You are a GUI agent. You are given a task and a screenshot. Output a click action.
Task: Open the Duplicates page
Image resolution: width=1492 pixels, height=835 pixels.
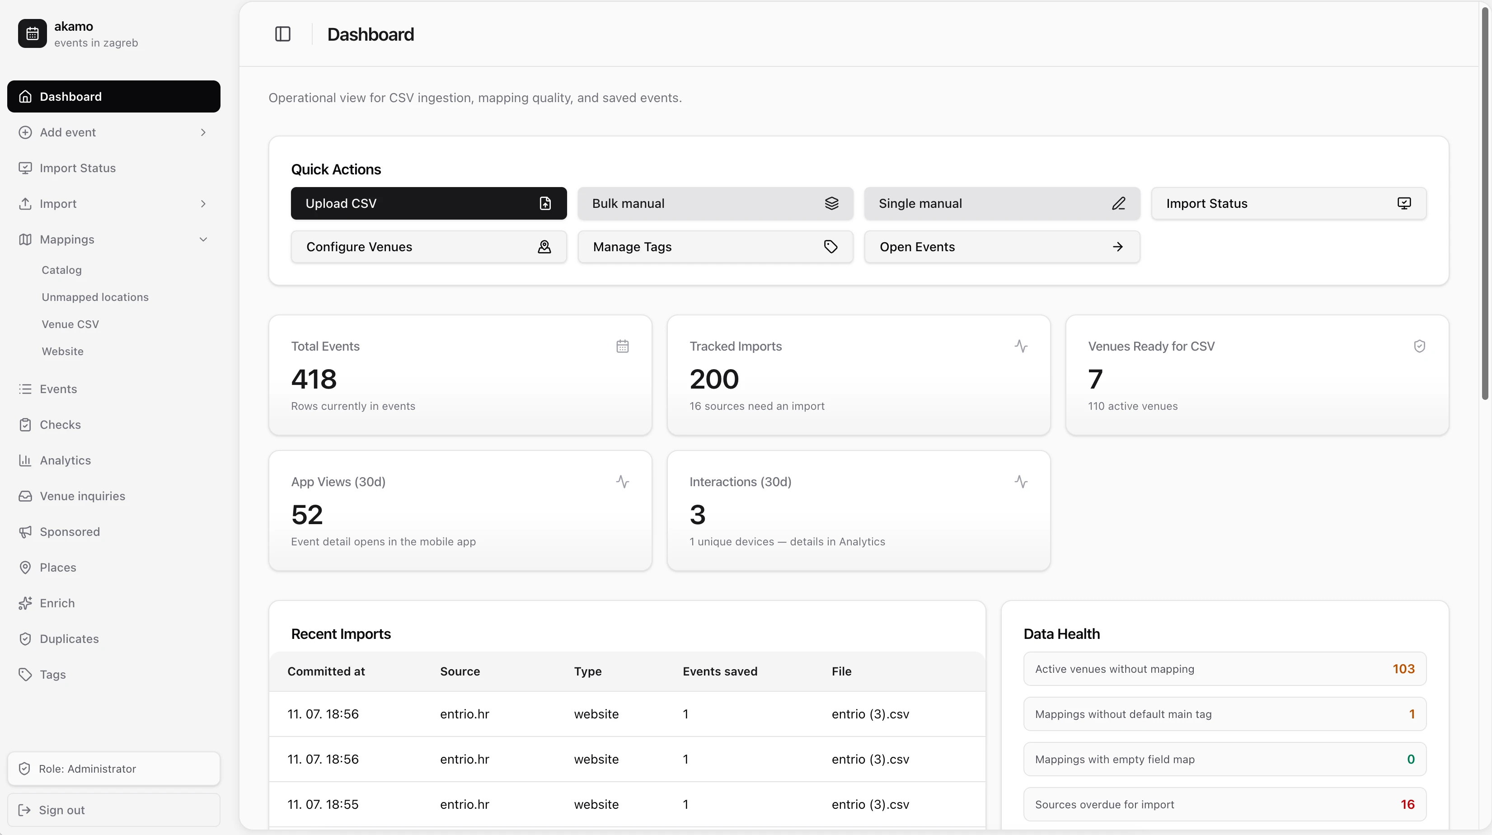click(113, 639)
